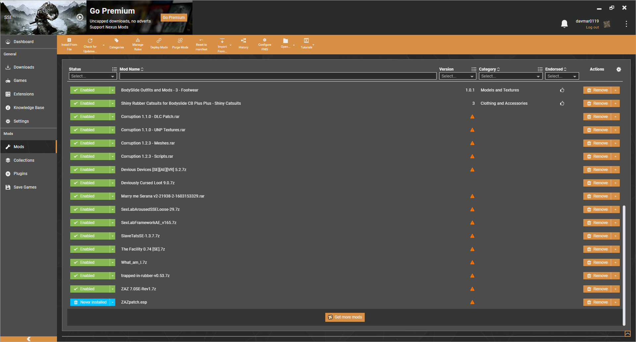This screenshot has width=636, height=342.
Task: Collapse the sidebar with the arrow
Action: [x=28, y=339]
